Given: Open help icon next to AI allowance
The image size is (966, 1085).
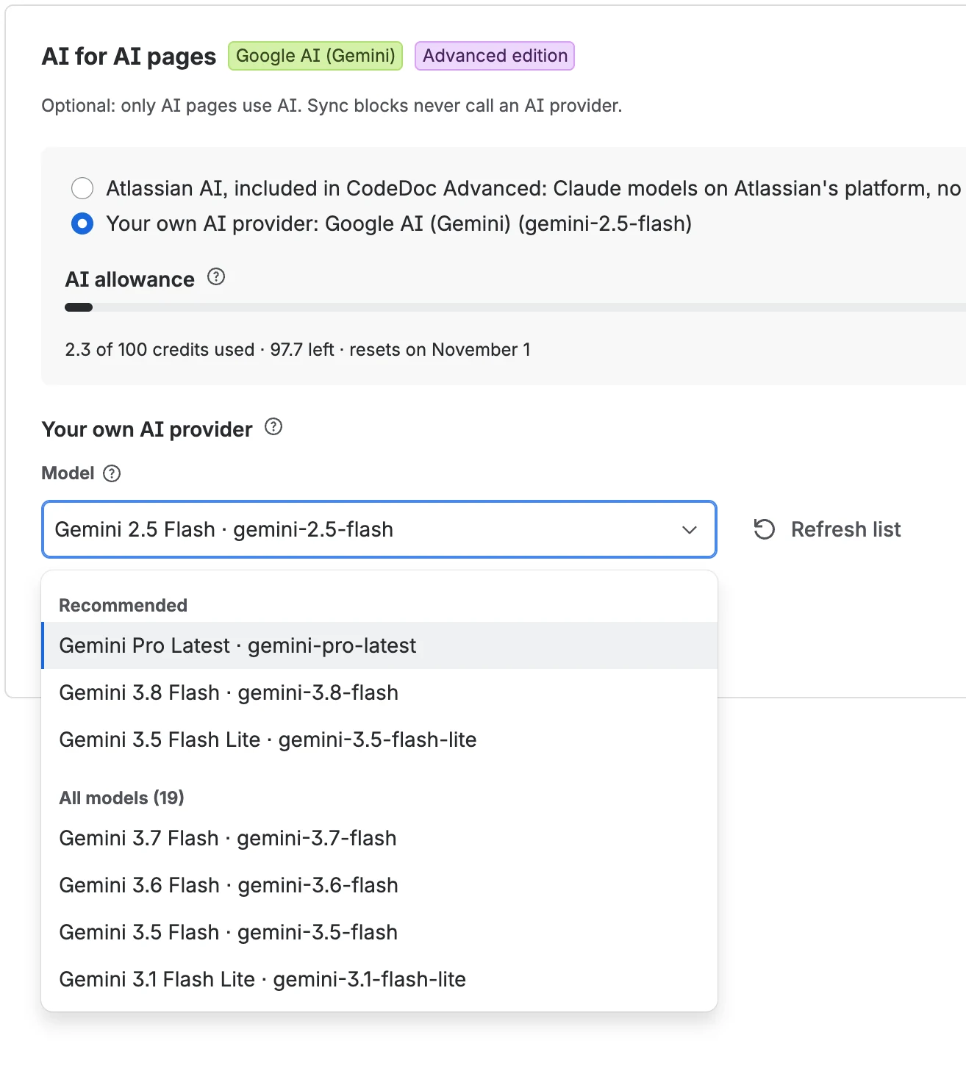Looking at the screenshot, I should click(216, 277).
